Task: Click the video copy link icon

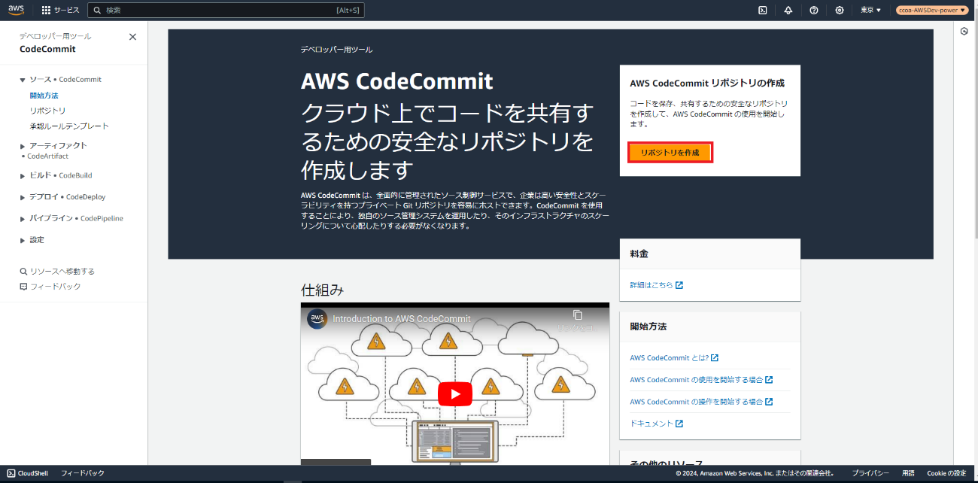Action: click(x=577, y=315)
